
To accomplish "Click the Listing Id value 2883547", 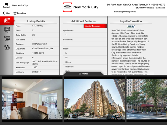I will point(36,72).
